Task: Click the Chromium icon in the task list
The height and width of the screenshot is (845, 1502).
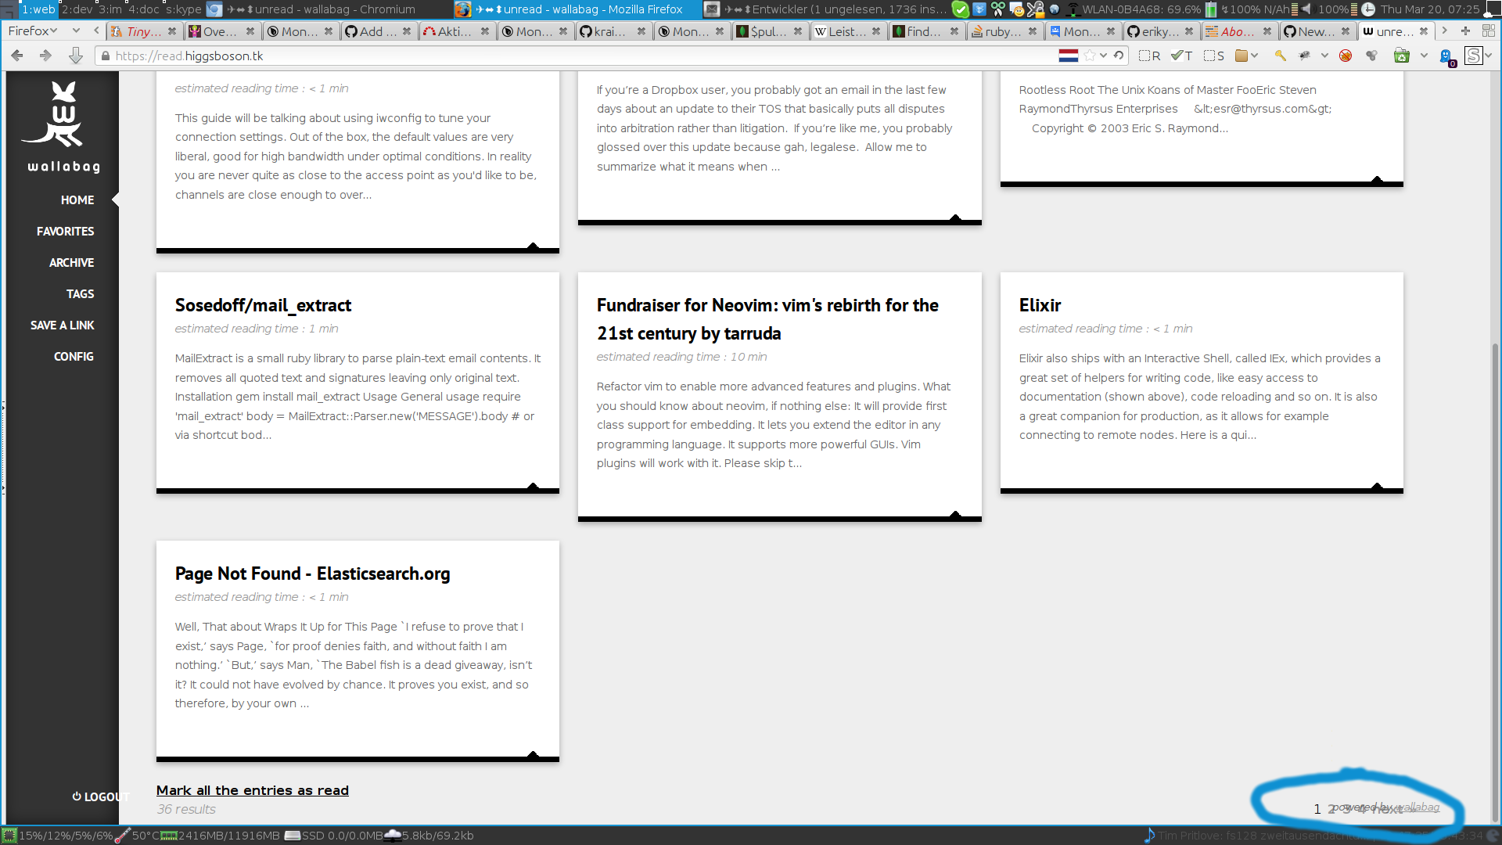Action: pos(214,9)
